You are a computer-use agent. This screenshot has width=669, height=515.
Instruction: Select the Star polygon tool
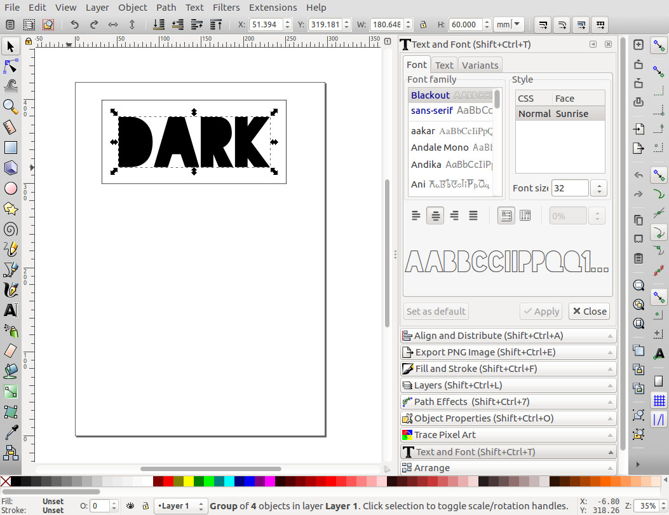tap(11, 209)
